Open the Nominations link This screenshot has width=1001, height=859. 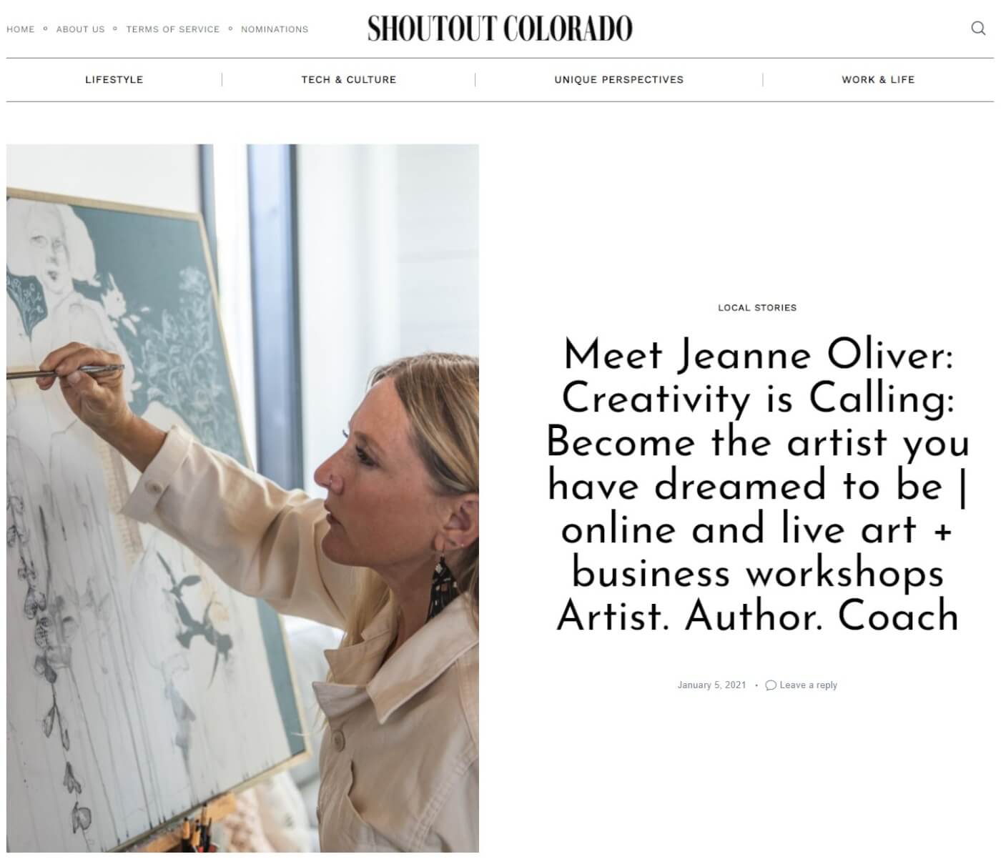(275, 29)
